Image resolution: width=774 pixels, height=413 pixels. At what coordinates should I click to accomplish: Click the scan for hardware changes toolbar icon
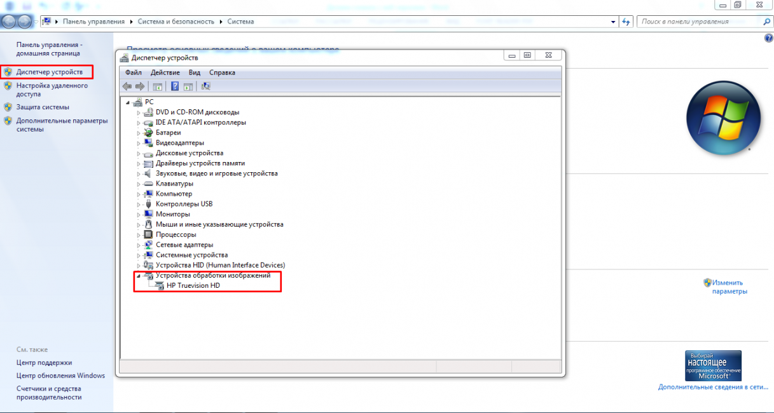[x=205, y=86]
